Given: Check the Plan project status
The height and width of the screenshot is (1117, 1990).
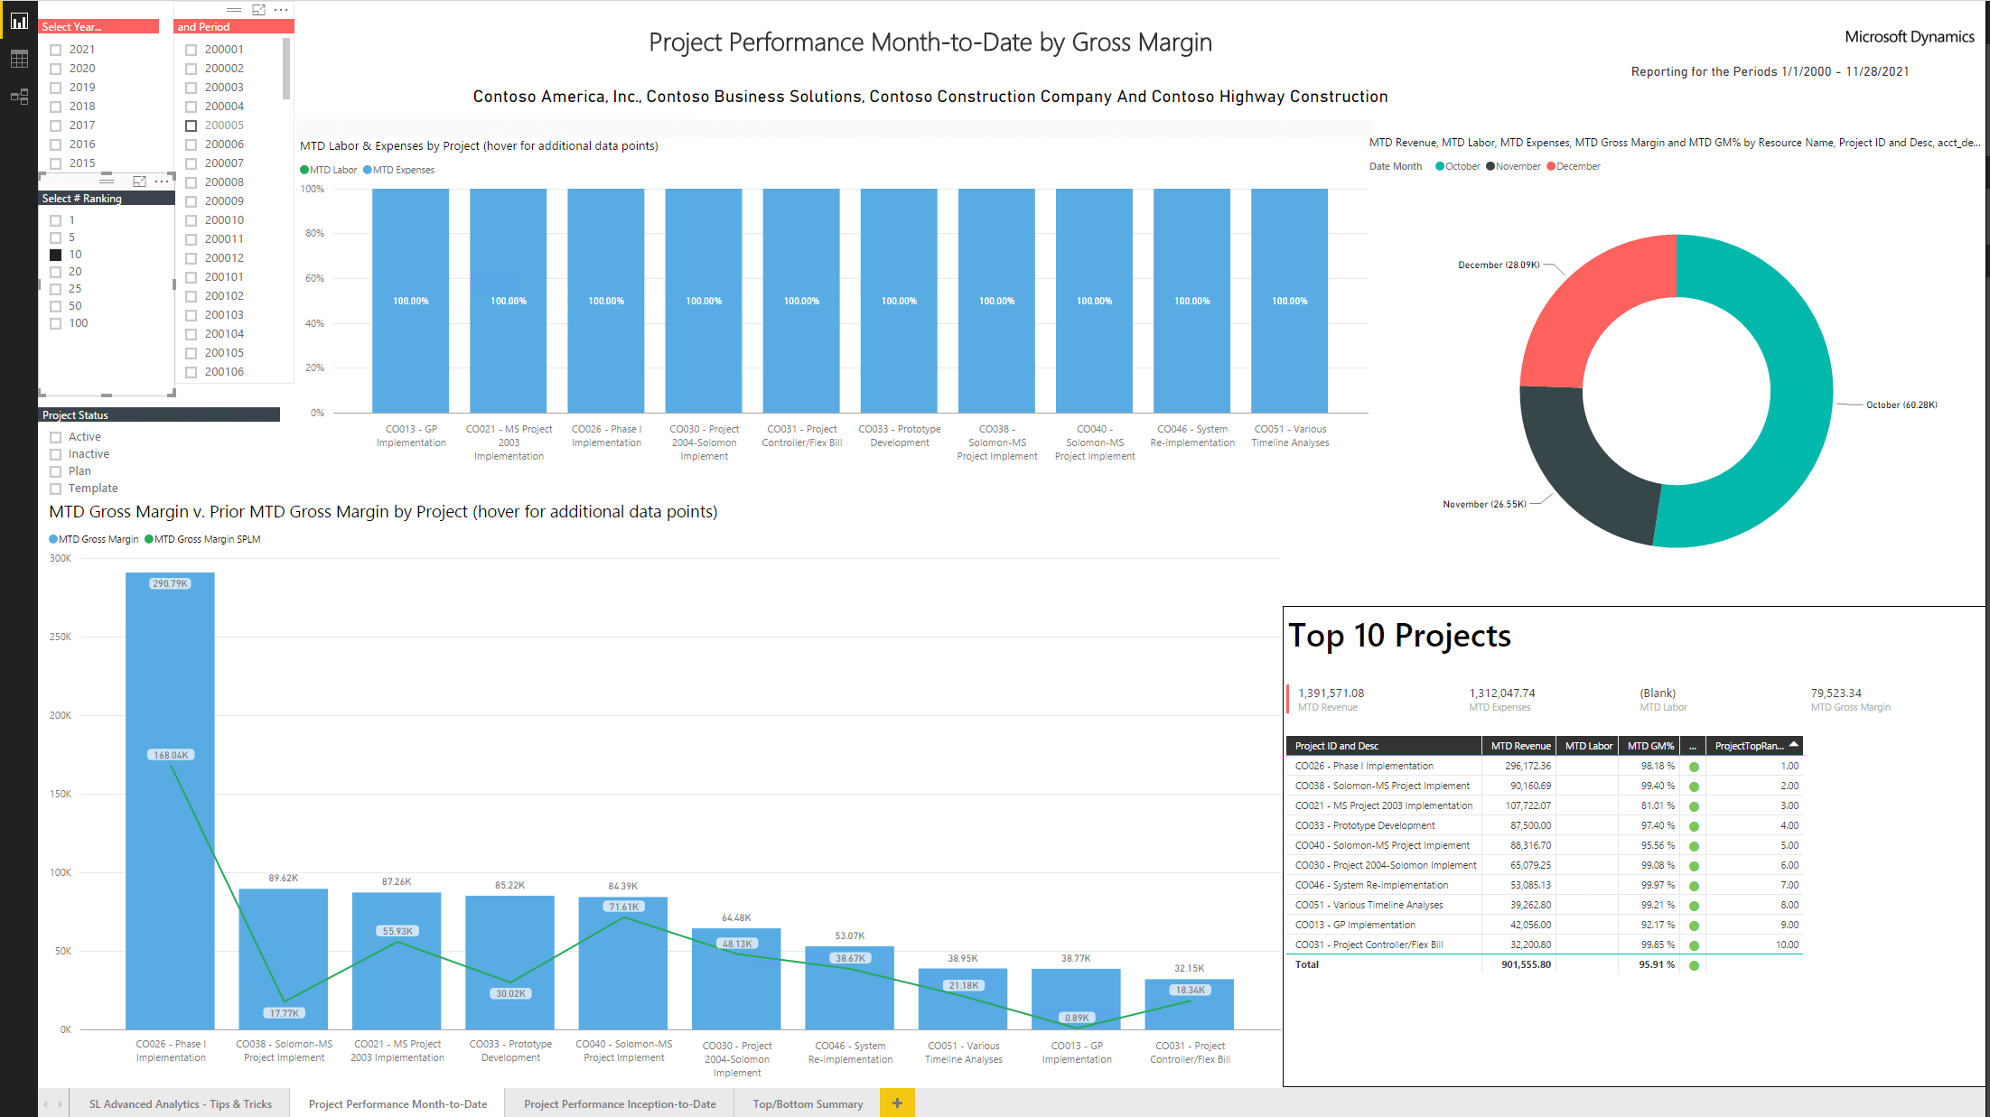Looking at the screenshot, I should tap(56, 471).
